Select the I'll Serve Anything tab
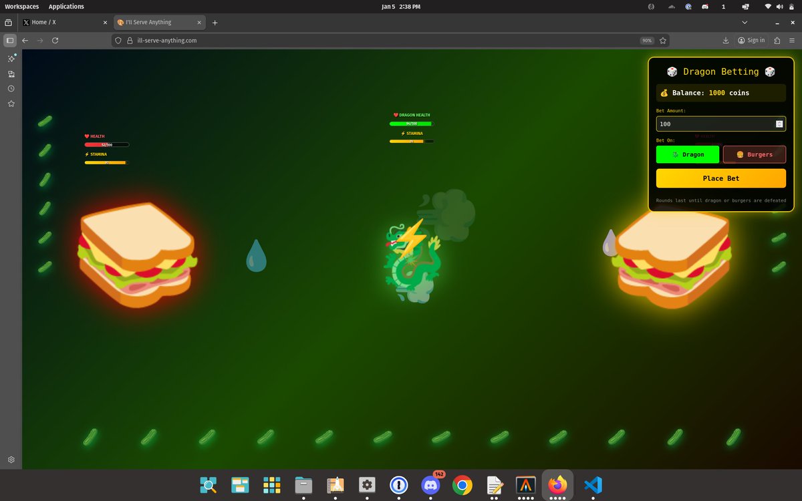 [x=158, y=22]
